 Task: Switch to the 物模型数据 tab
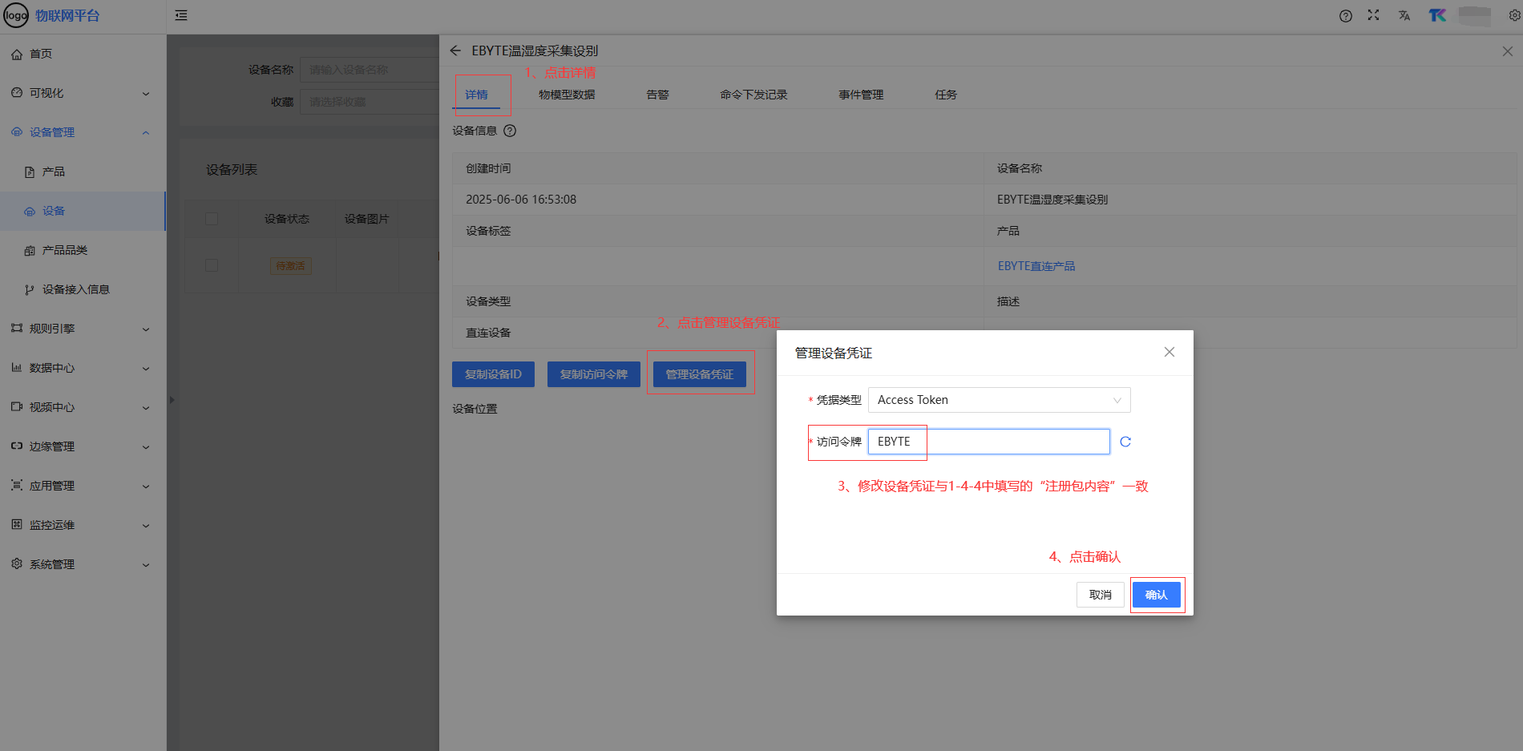(567, 95)
